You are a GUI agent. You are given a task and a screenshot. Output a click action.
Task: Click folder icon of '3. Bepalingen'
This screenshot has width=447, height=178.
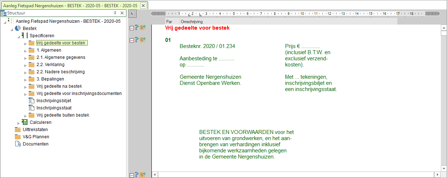[32, 79]
